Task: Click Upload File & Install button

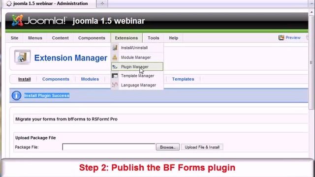Action: [202, 147]
